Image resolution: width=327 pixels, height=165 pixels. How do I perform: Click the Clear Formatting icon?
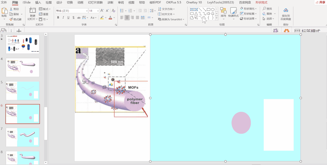pyautogui.click(x=114, y=11)
